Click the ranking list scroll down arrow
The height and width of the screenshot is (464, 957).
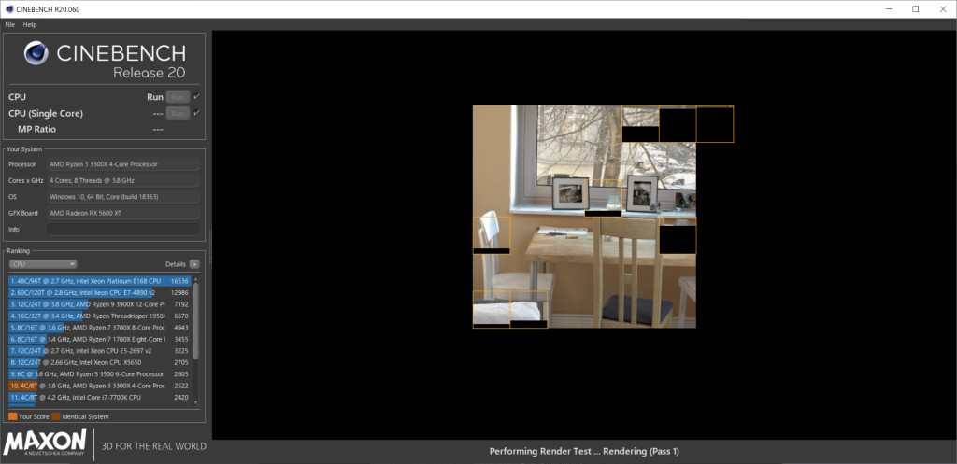pos(196,402)
